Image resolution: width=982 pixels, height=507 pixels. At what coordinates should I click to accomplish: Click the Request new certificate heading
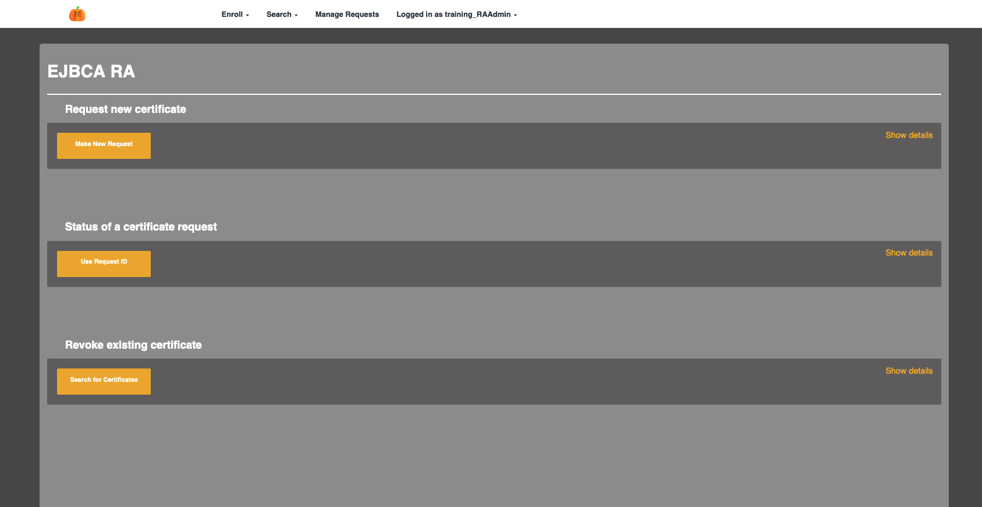point(126,109)
